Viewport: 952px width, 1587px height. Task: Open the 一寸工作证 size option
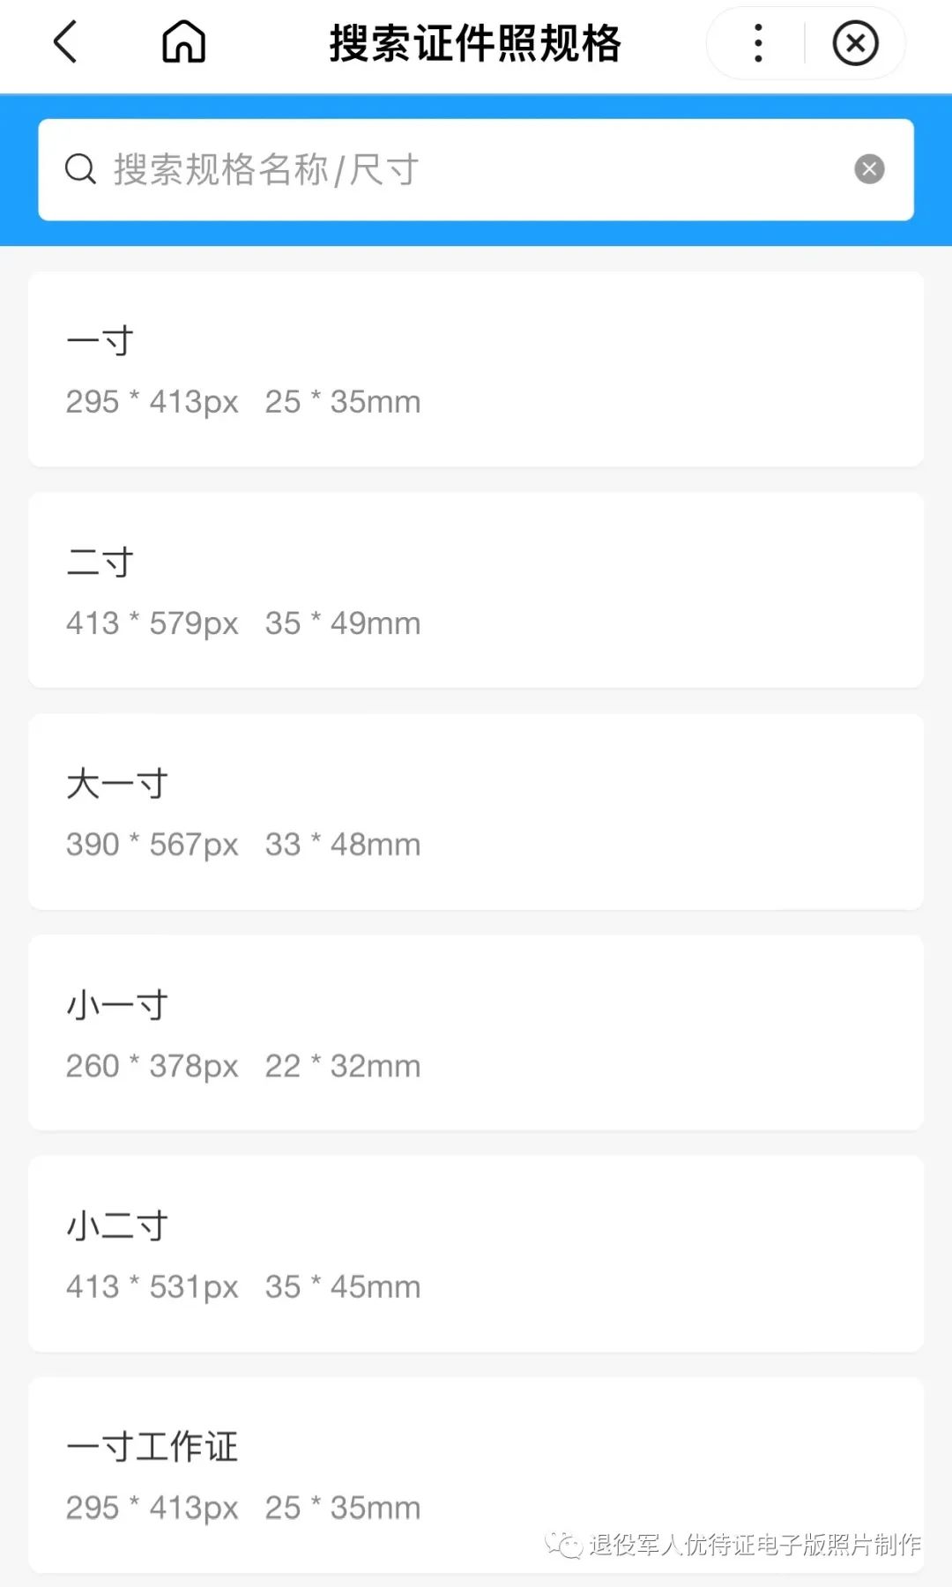click(476, 1476)
